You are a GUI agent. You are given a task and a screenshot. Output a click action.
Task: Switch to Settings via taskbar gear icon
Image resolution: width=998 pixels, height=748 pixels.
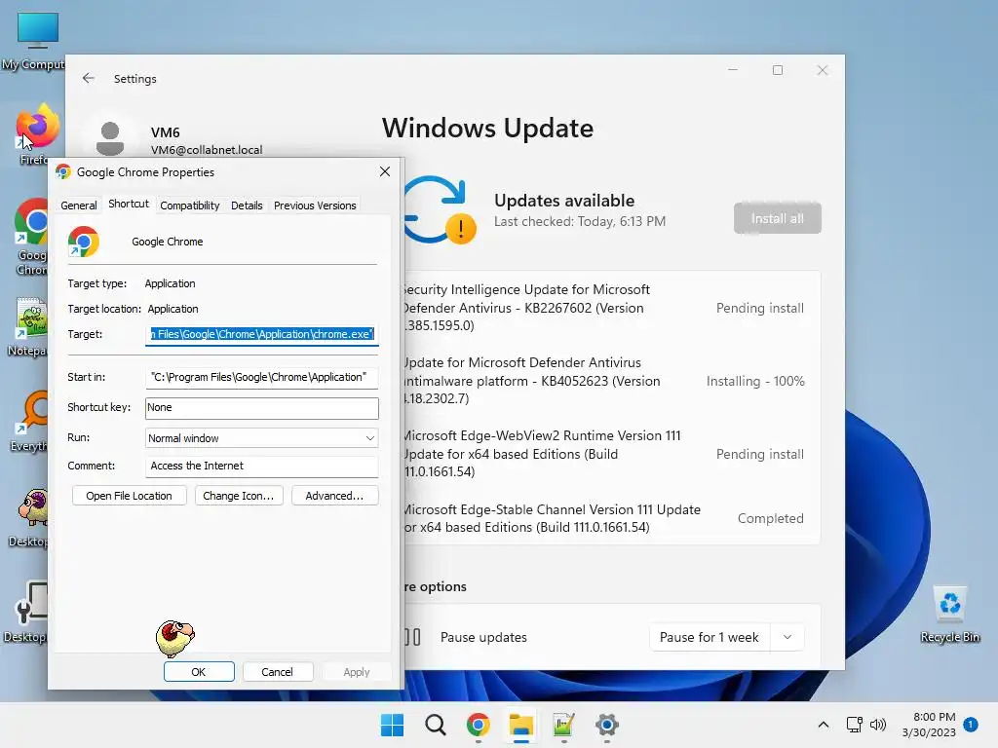click(x=606, y=725)
